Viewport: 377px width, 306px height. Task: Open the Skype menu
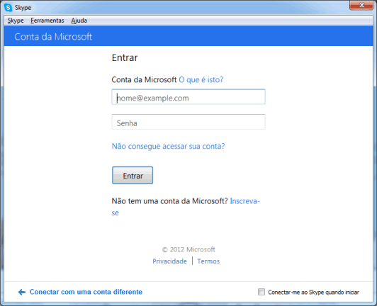[16, 21]
